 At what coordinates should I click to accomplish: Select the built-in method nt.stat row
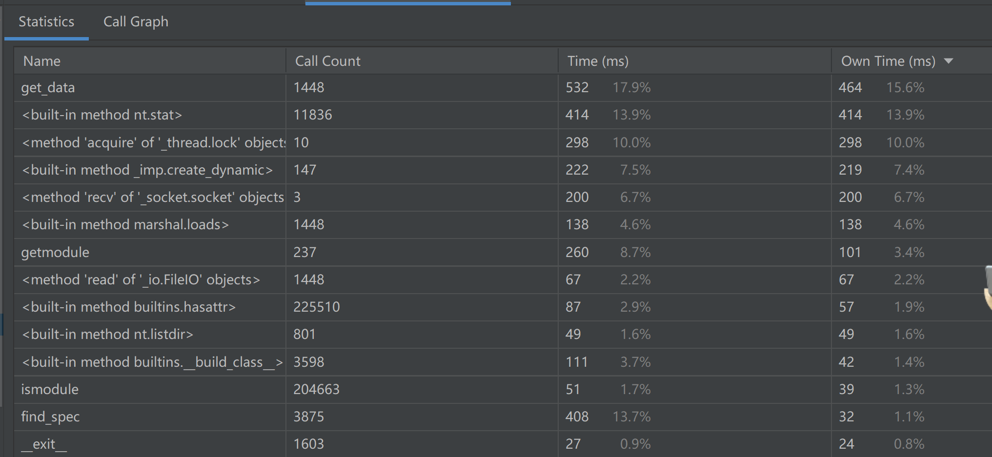click(x=102, y=115)
